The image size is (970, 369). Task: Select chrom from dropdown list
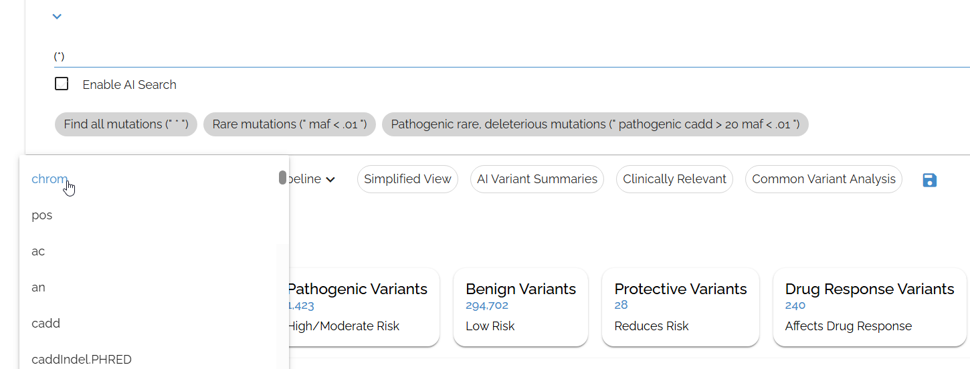pos(50,179)
